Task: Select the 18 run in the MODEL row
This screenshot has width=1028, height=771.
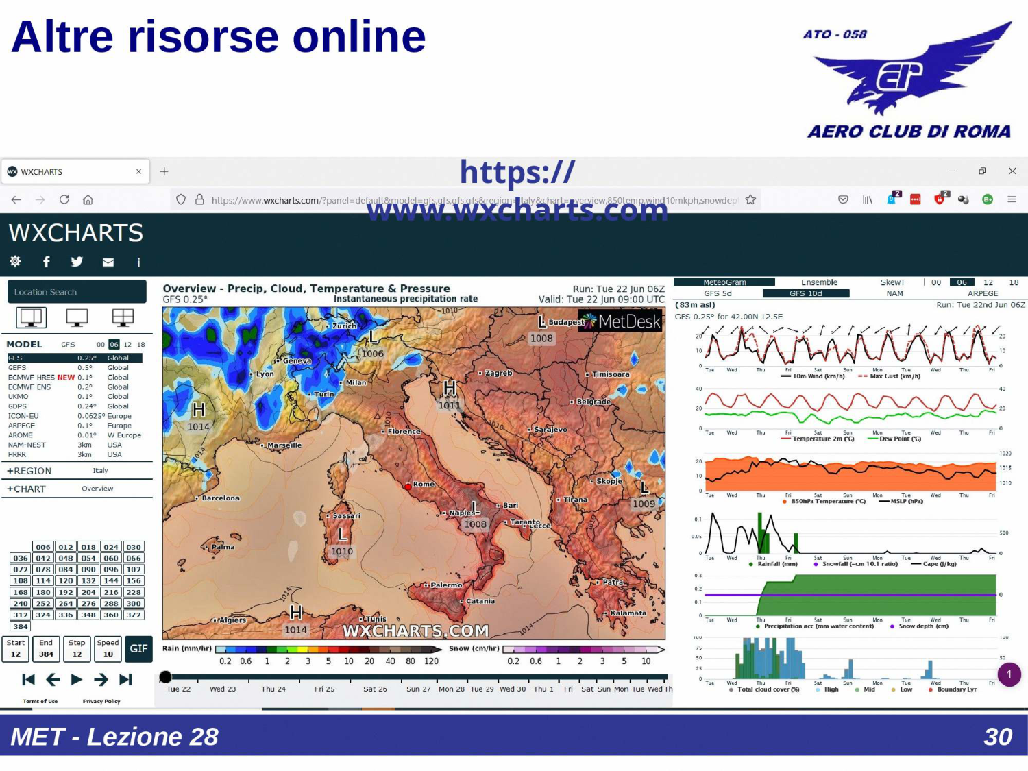Action: click(140, 345)
